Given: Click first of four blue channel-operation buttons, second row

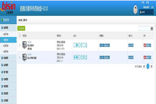Looking at the screenshot, I should coord(101,57).
